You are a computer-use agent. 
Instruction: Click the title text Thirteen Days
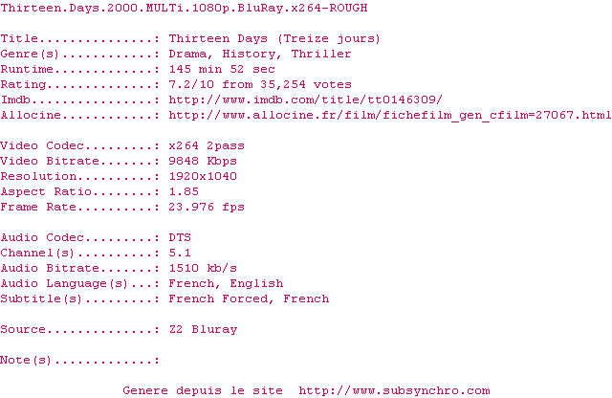(x=218, y=38)
